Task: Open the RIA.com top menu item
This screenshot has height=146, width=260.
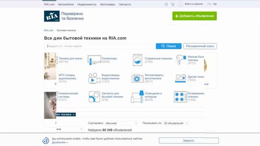Action: [x=49, y=4]
